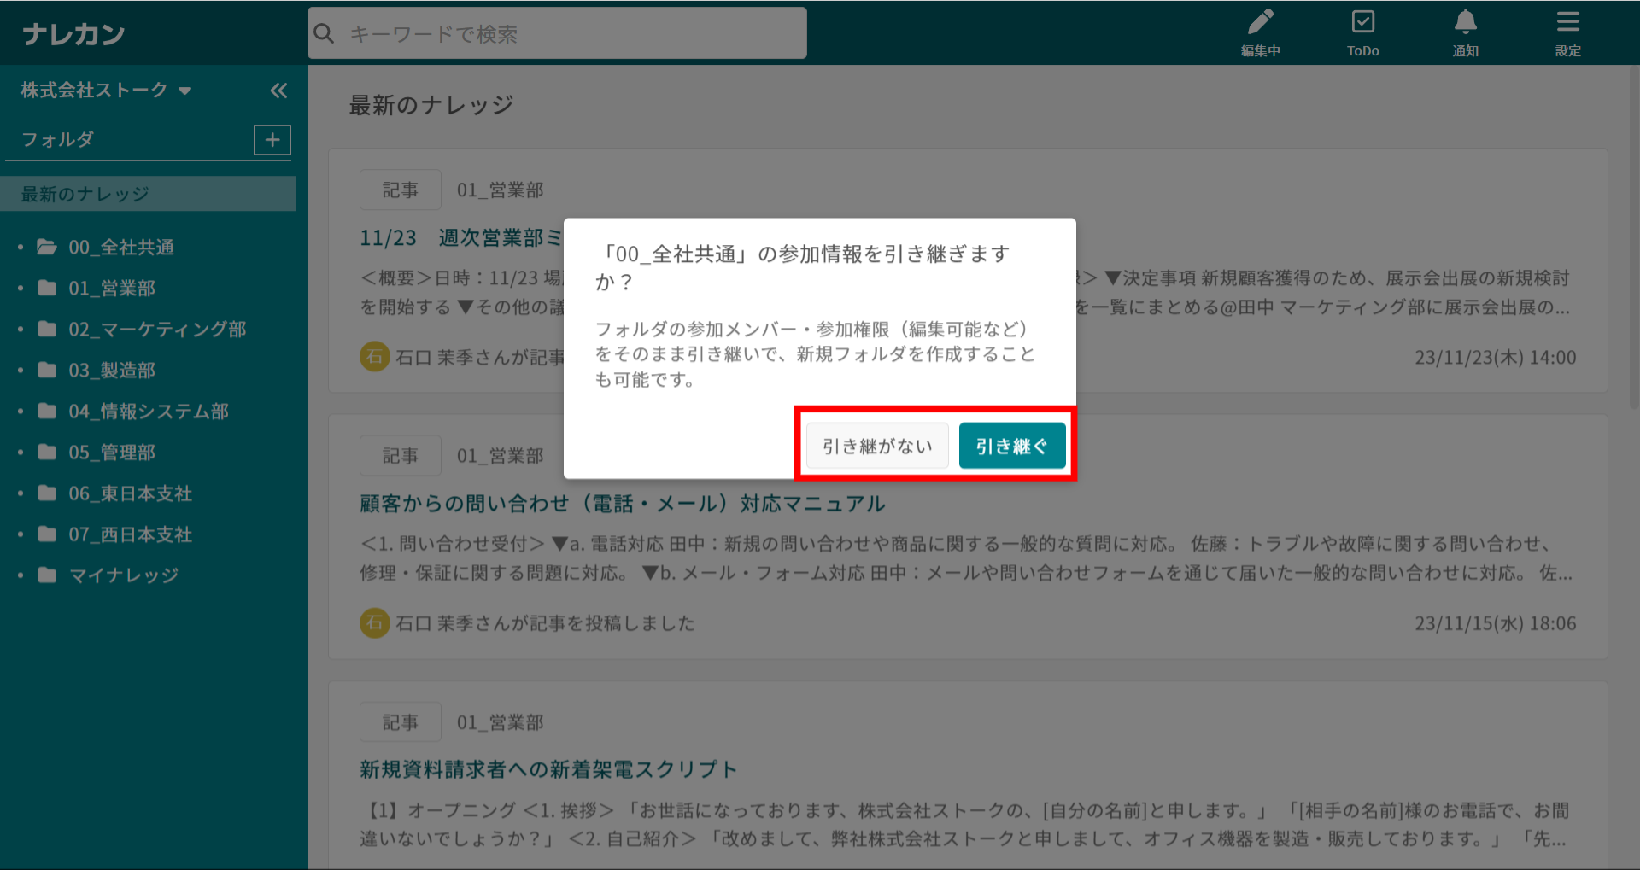
Task: Open the ToDo checklist icon
Action: [1362, 23]
